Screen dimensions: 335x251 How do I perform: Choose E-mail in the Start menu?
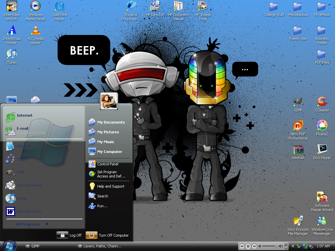tap(44, 130)
